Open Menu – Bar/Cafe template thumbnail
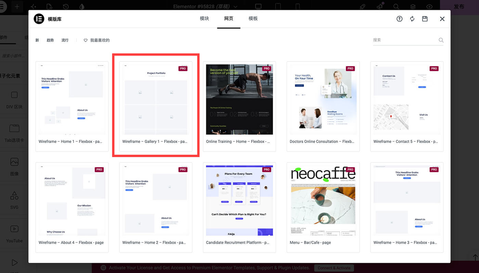The image size is (479, 273). [x=323, y=200]
